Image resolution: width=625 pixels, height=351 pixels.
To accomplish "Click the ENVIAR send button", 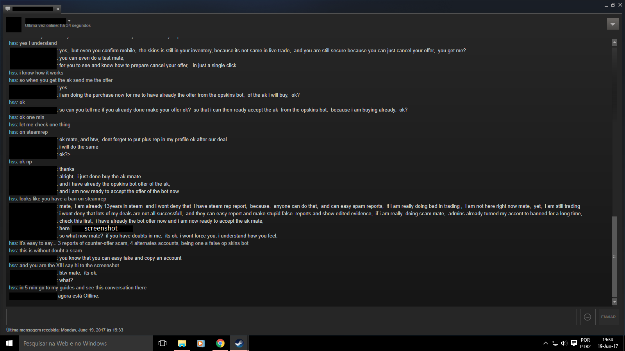I will [x=608, y=317].
